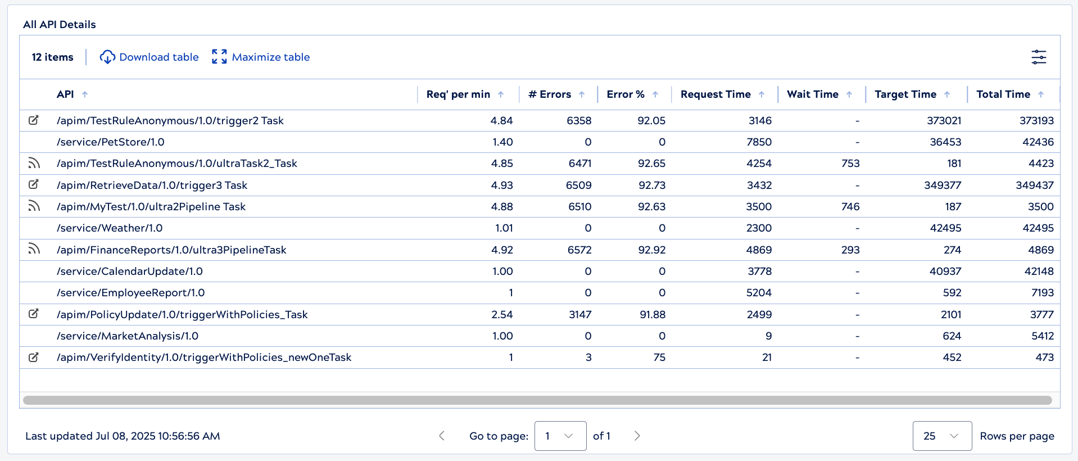Sort by Total Time header
Image resolution: width=1078 pixels, height=461 pixels.
1003,94
